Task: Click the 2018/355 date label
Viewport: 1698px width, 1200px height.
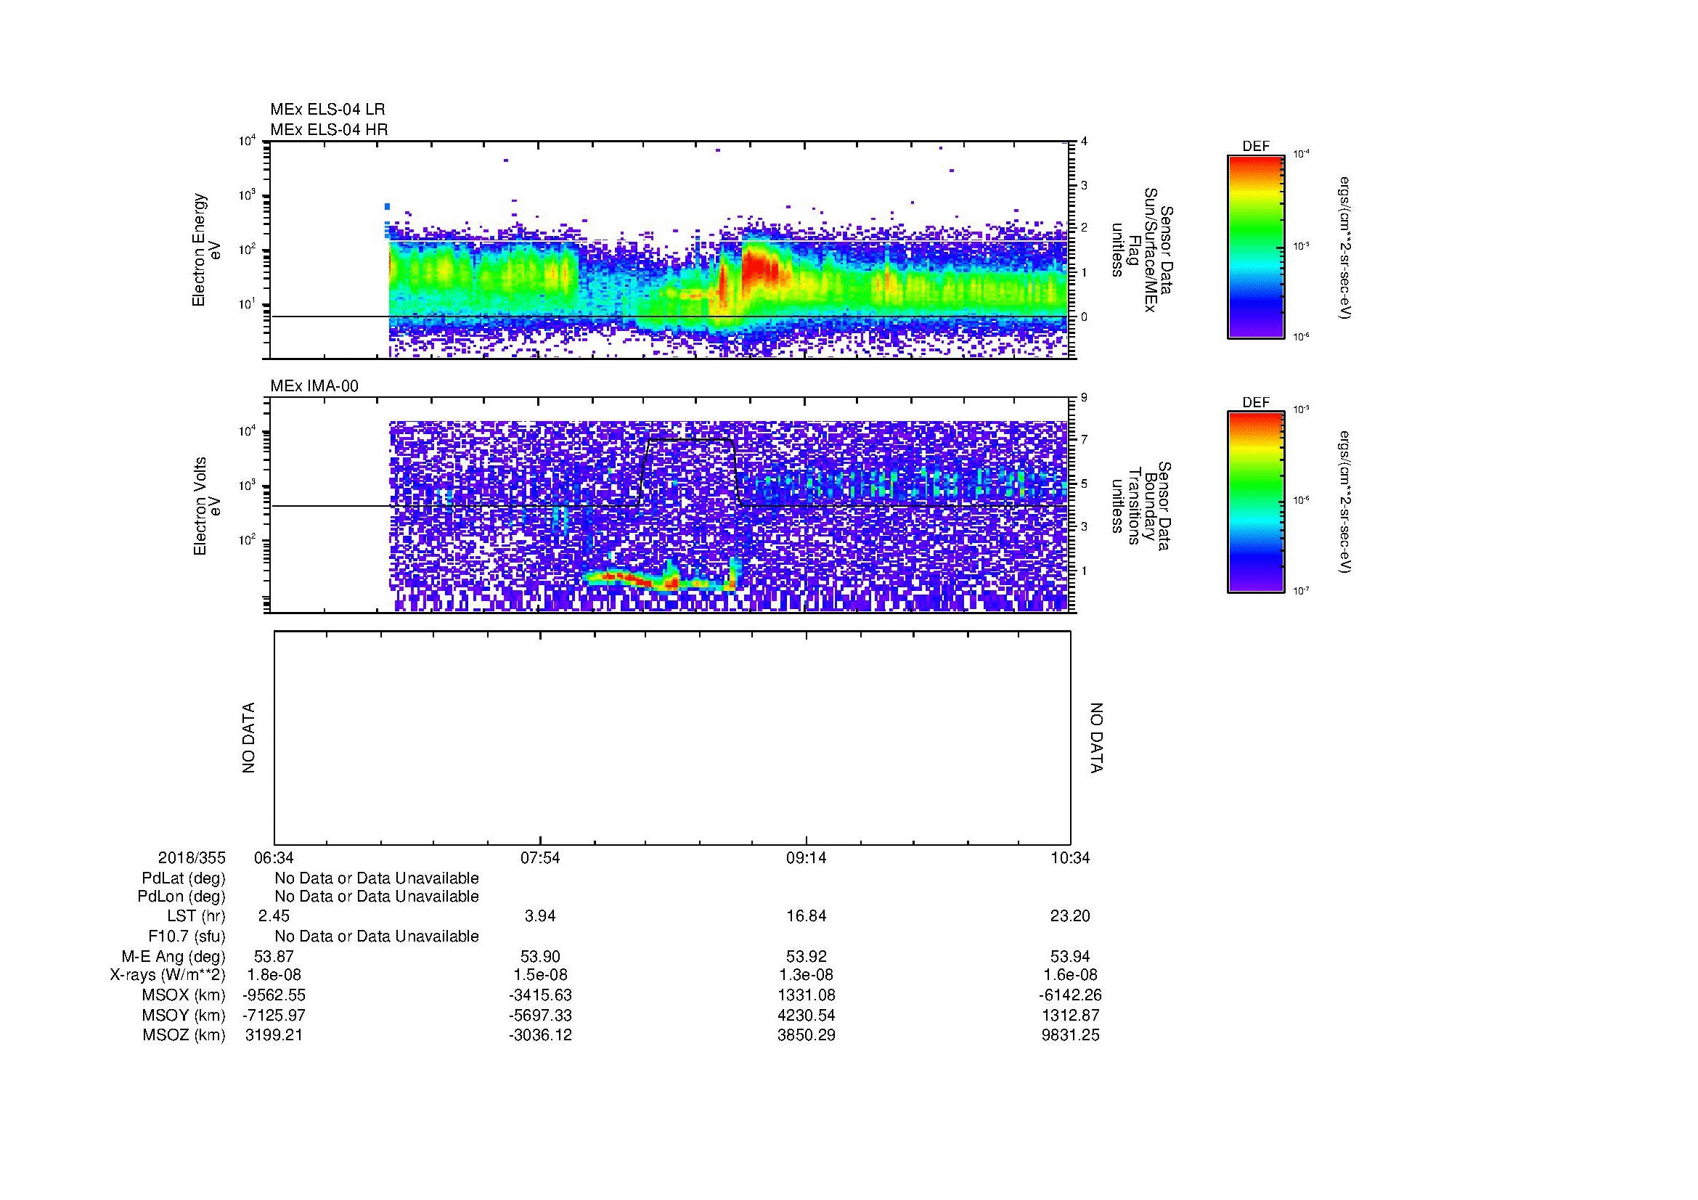Action: click(x=192, y=857)
